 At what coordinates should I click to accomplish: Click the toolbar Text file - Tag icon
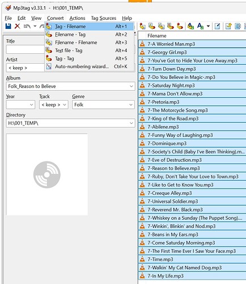(x=171, y=26)
